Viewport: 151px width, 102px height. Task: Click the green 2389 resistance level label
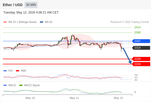(x=137, y=32)
